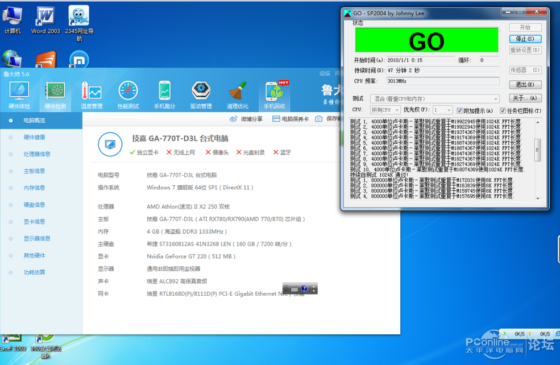Image resolution: width=560 pixels, height=365 pixels.
Task: Click the computer monitor icon beside the model title
Action: coord(110,144)
